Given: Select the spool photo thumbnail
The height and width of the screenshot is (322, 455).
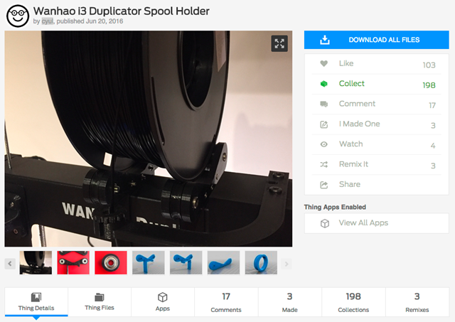Looking at the screenshot, I should click(x=36, y=262).
